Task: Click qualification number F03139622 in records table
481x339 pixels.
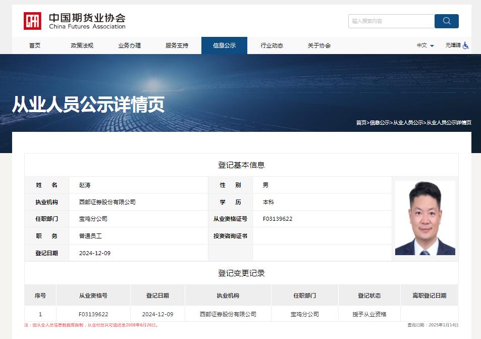Action: click(x=93, y=314)
